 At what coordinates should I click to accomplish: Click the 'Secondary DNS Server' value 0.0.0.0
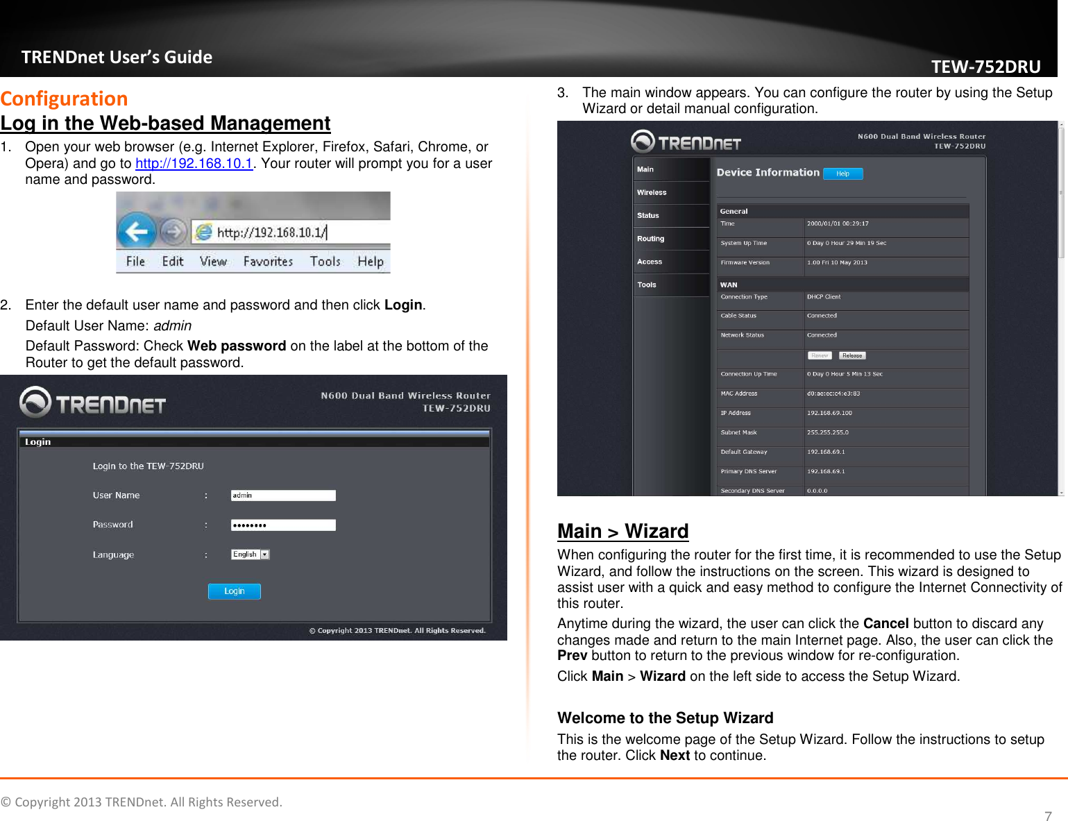(817, 491)
